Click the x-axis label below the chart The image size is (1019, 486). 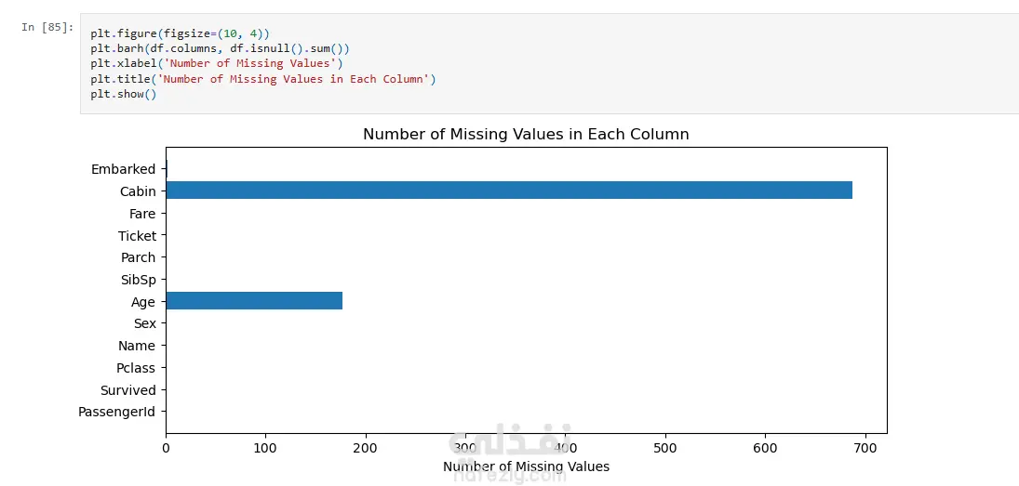[526, 466]
